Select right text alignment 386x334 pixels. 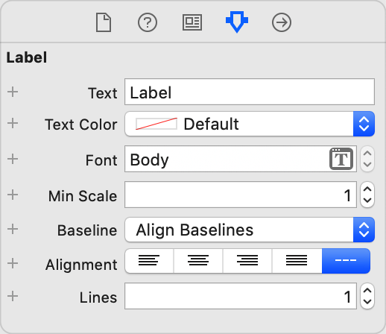pyautogui.click(x=247, y=261)
